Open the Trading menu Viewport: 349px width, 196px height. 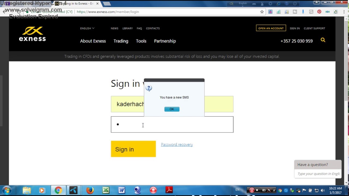(121, 41)
